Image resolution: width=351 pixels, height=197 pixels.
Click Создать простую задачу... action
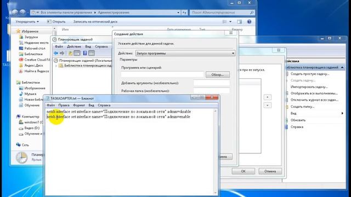[x=310, y=74]
